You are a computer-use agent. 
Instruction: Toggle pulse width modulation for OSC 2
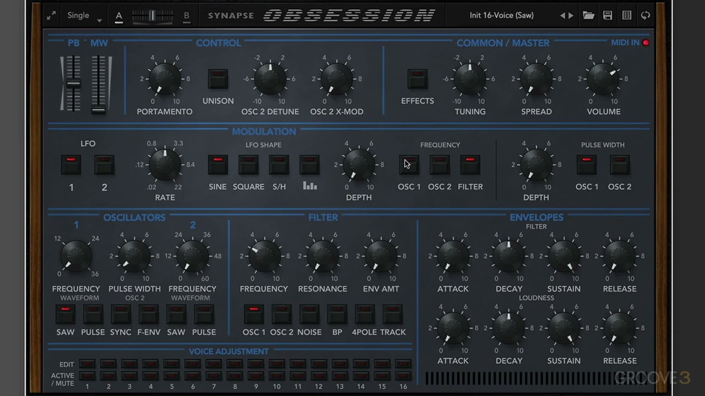620,164
